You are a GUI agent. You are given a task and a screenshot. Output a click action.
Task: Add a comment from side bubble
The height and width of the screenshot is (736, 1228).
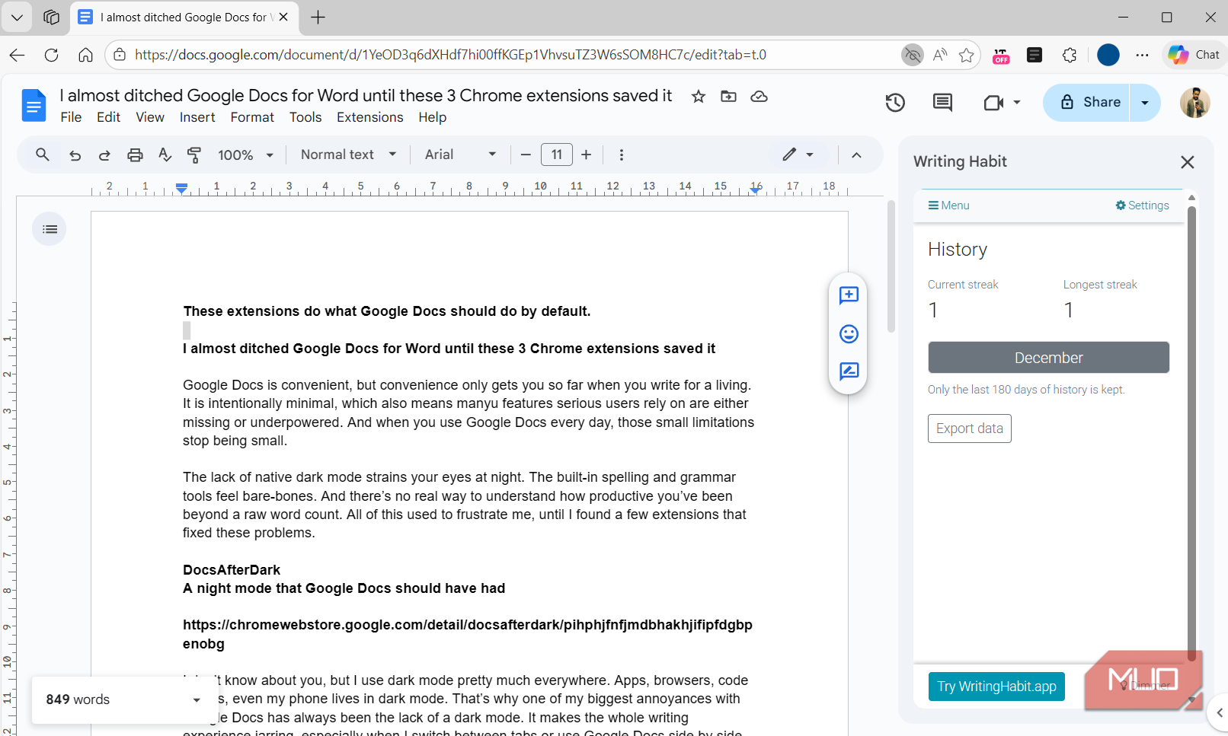click(849, 295)
